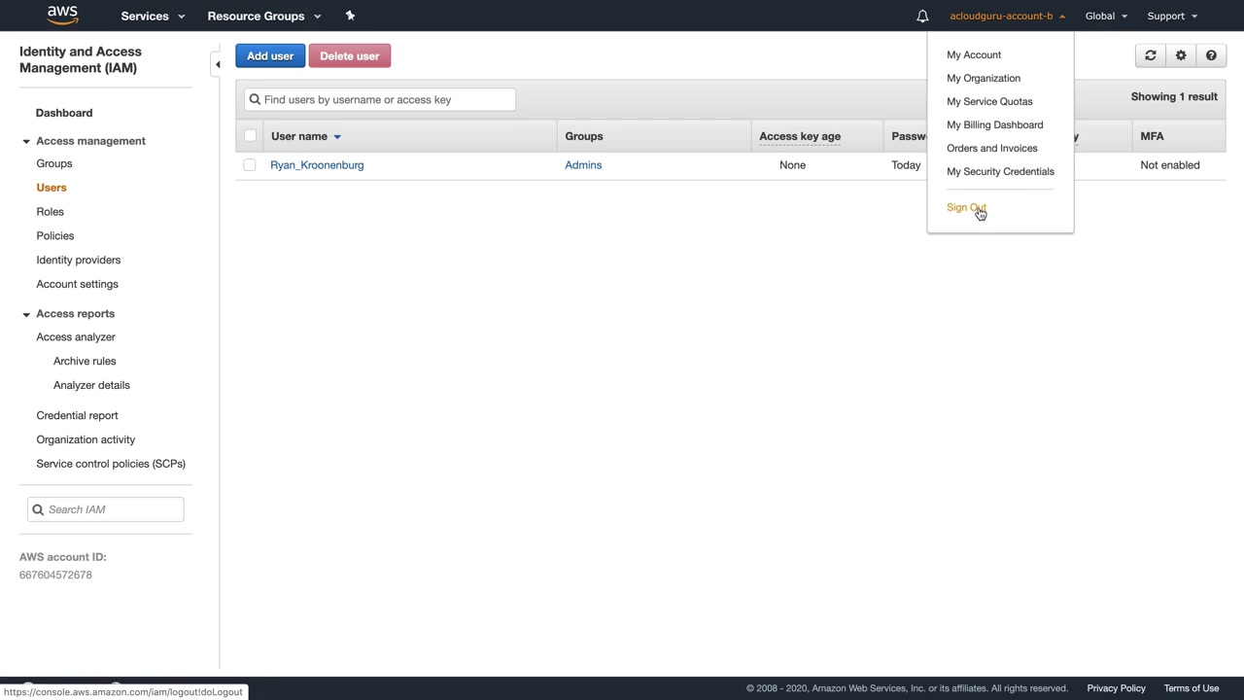The width and height of the screenshot is (1244, 700).
Task: Open the Global region dropdown
Action: tap(1106, 16)
